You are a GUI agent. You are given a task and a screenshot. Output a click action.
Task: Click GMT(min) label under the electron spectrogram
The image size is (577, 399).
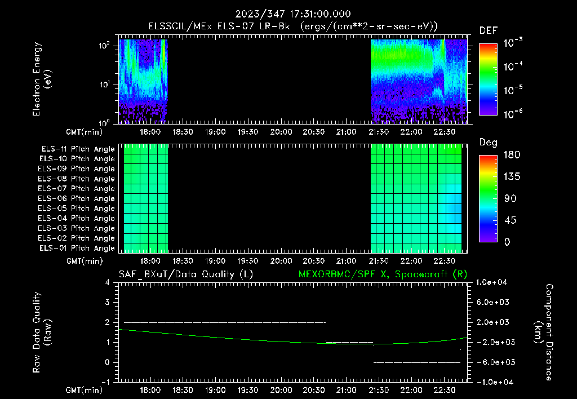coord(85,132)
